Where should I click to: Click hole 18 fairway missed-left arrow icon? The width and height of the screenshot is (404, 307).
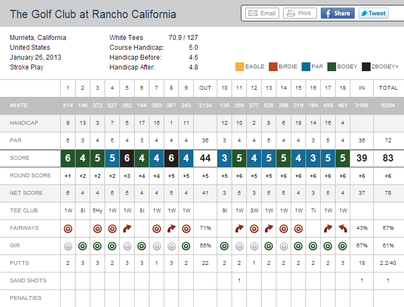(343, 228)
